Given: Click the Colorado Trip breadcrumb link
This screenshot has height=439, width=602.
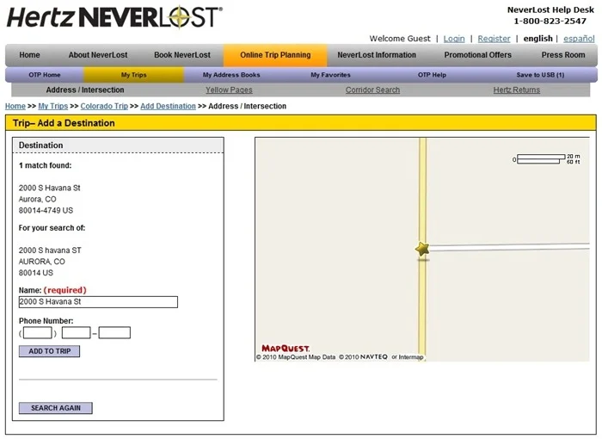Looking at the screenshot, I should point(104,106).
